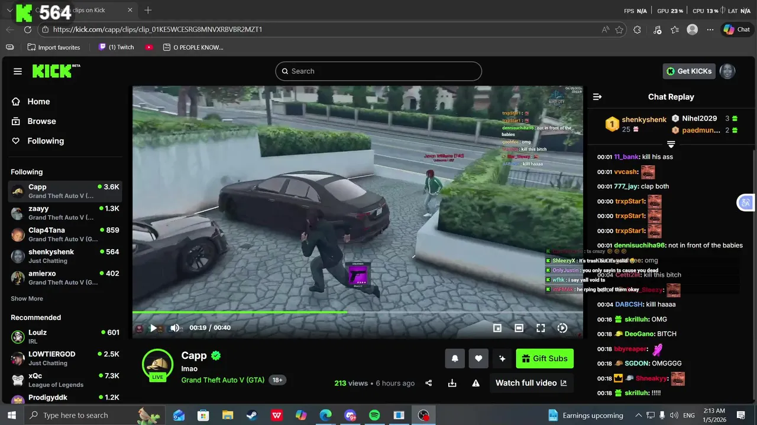This screenshot has width=757, height=425.
Task: Toggle read aloud icon in address bar
Action: tap(606, 30)
